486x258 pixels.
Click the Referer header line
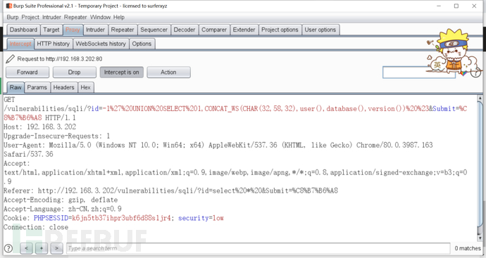tap(170, 191)
